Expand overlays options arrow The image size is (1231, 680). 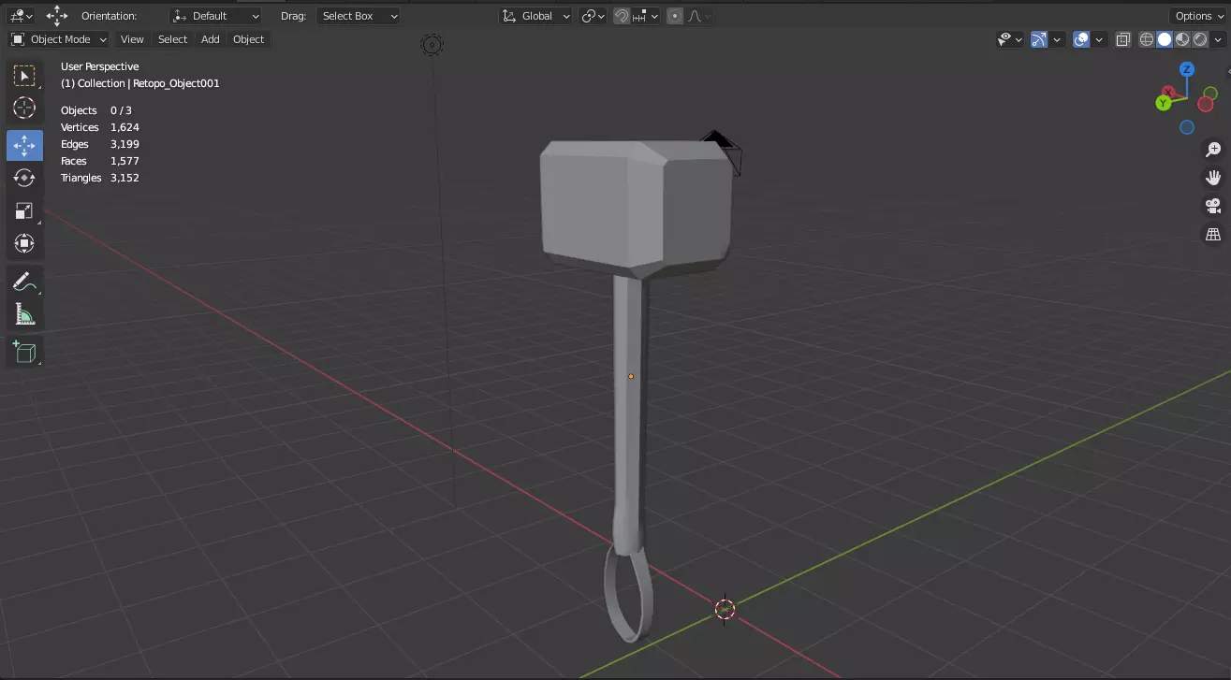click(1099, 39)
